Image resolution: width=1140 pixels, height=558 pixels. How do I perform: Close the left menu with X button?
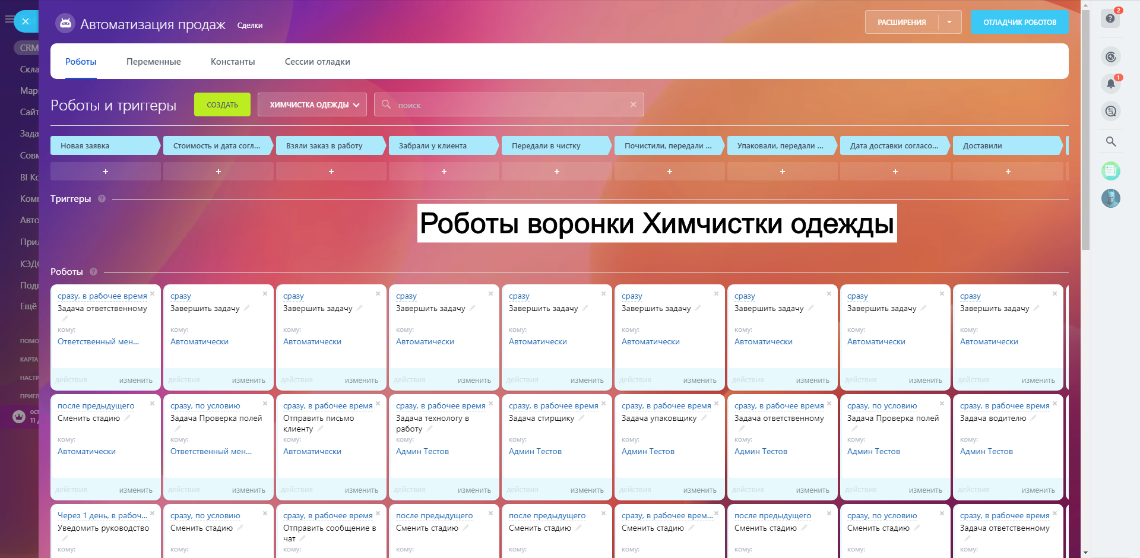click(x=26, y=21)
